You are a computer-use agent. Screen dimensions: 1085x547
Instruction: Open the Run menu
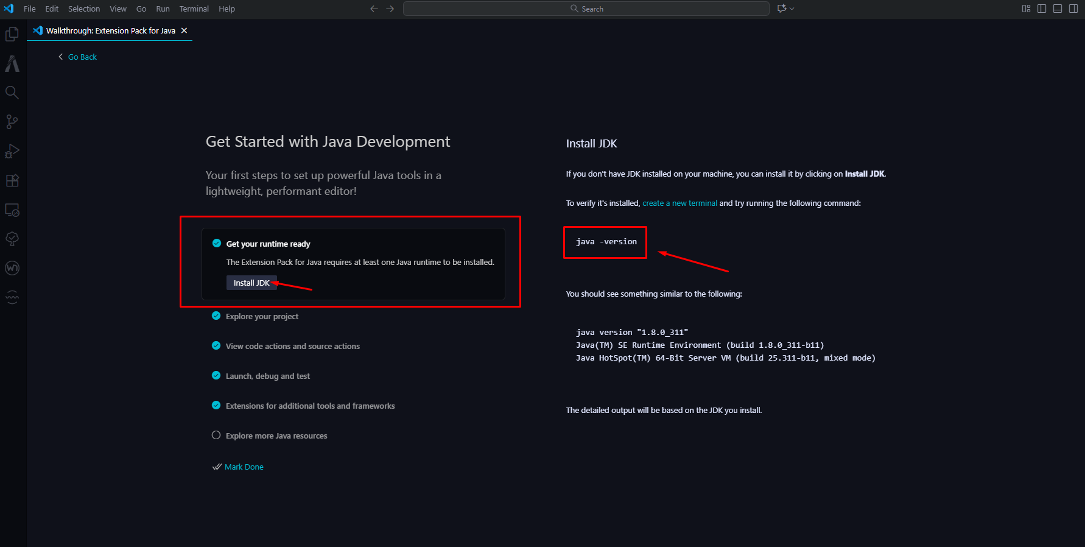click(x=163, y=9)
